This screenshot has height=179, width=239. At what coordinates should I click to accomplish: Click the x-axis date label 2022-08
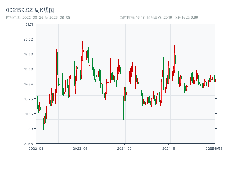(x=36, y=149)
